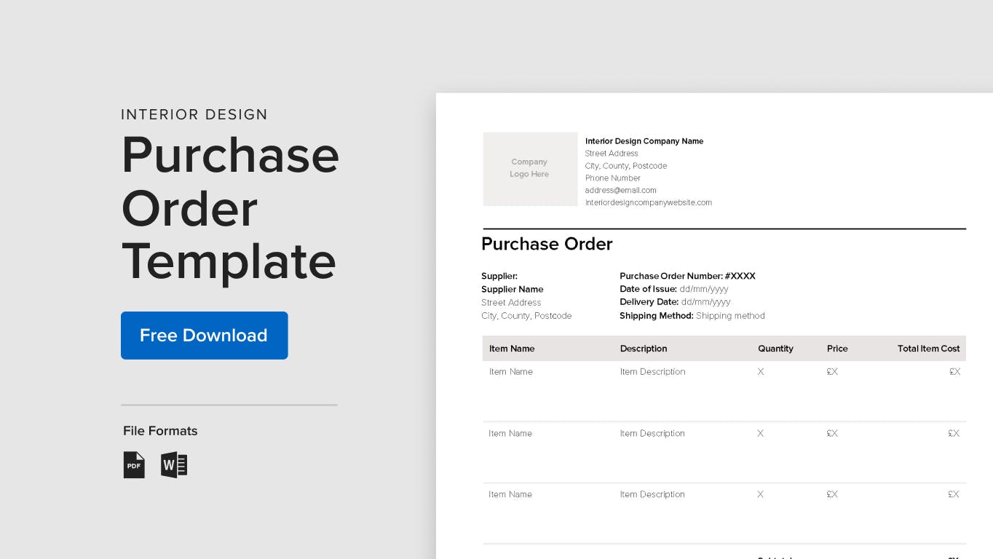Select the PDF file format icon

tap(134, 465)
